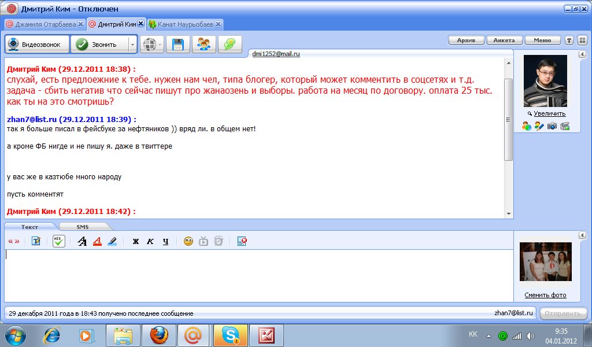Pick the red font color swatch

(x=97, y=241)
